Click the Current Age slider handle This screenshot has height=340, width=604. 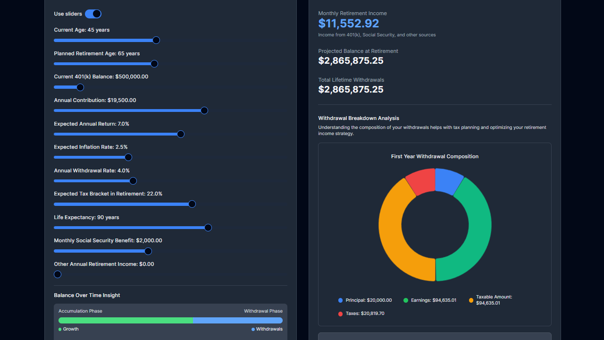tap(156, 40)
